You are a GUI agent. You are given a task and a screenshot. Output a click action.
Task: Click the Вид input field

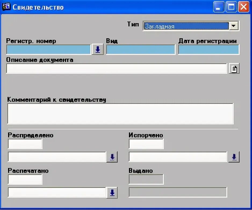141,50
